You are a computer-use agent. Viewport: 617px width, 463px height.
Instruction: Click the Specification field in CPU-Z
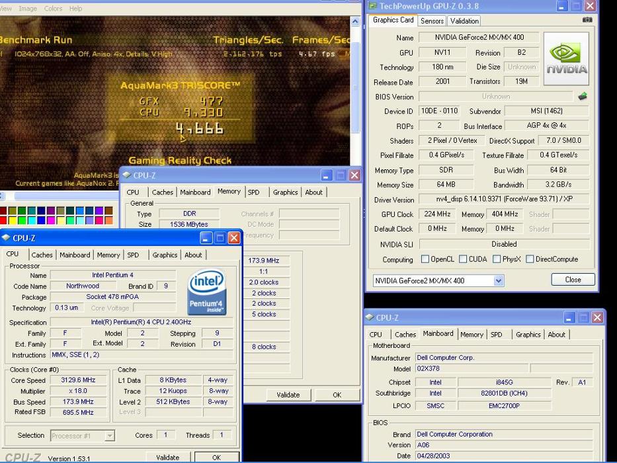click(x=141, y=322)
